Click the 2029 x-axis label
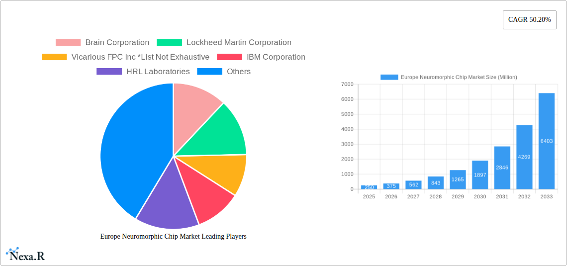 point(458,196)
